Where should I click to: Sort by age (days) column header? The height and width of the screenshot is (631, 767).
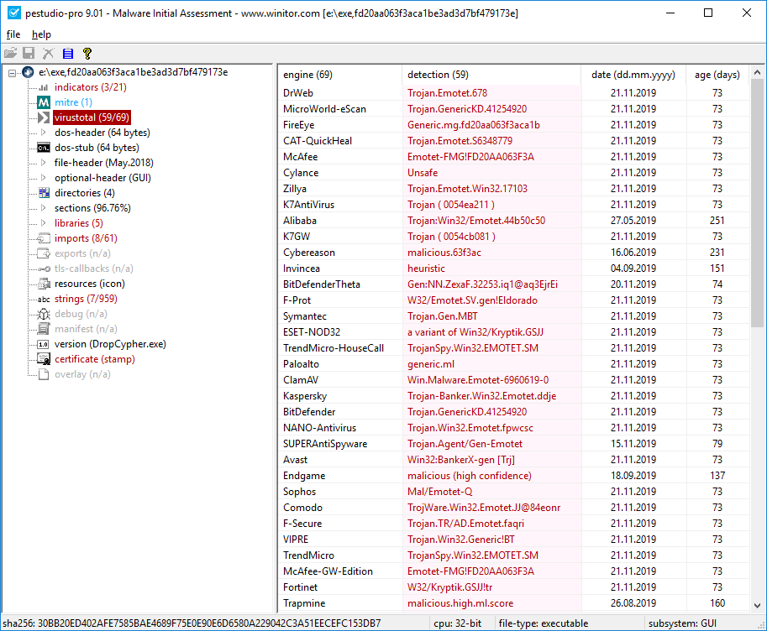[x=717, y=75]
